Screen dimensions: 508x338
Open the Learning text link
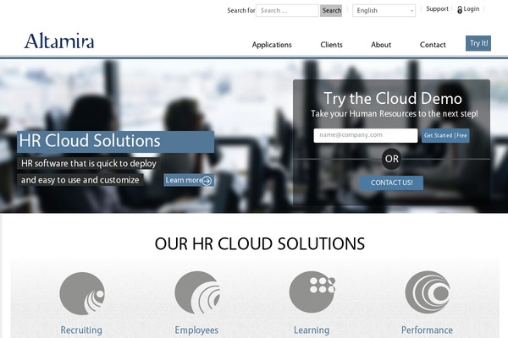click(x=312, y=330)
